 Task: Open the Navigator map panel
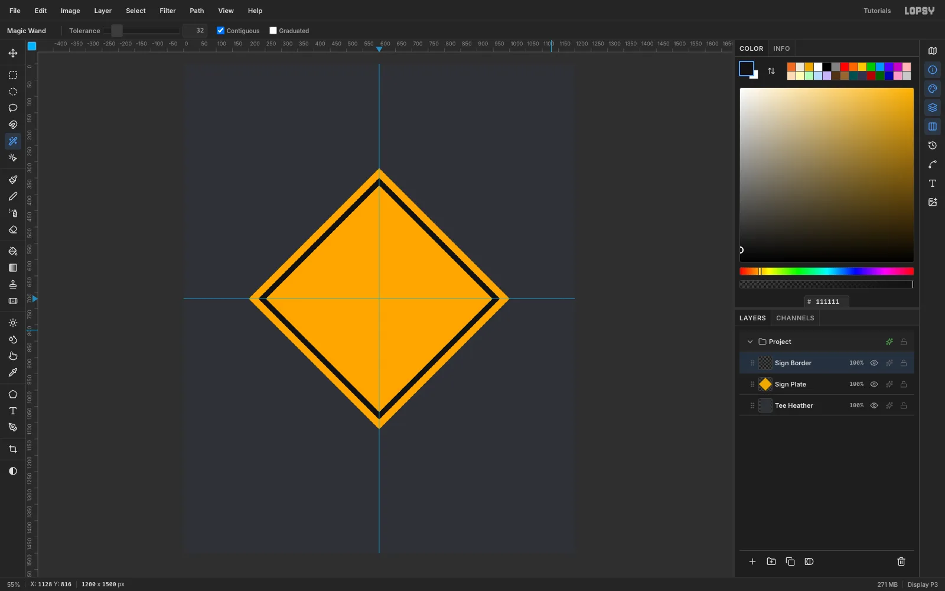point(933,51)
